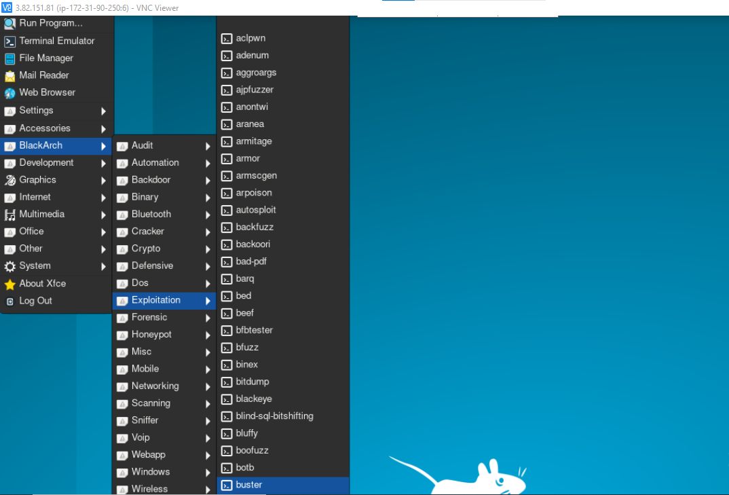
Task: Open the BlackArch menu category
Action: (x=56, y=145)
